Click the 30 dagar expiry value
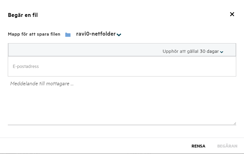 (209, 52)
